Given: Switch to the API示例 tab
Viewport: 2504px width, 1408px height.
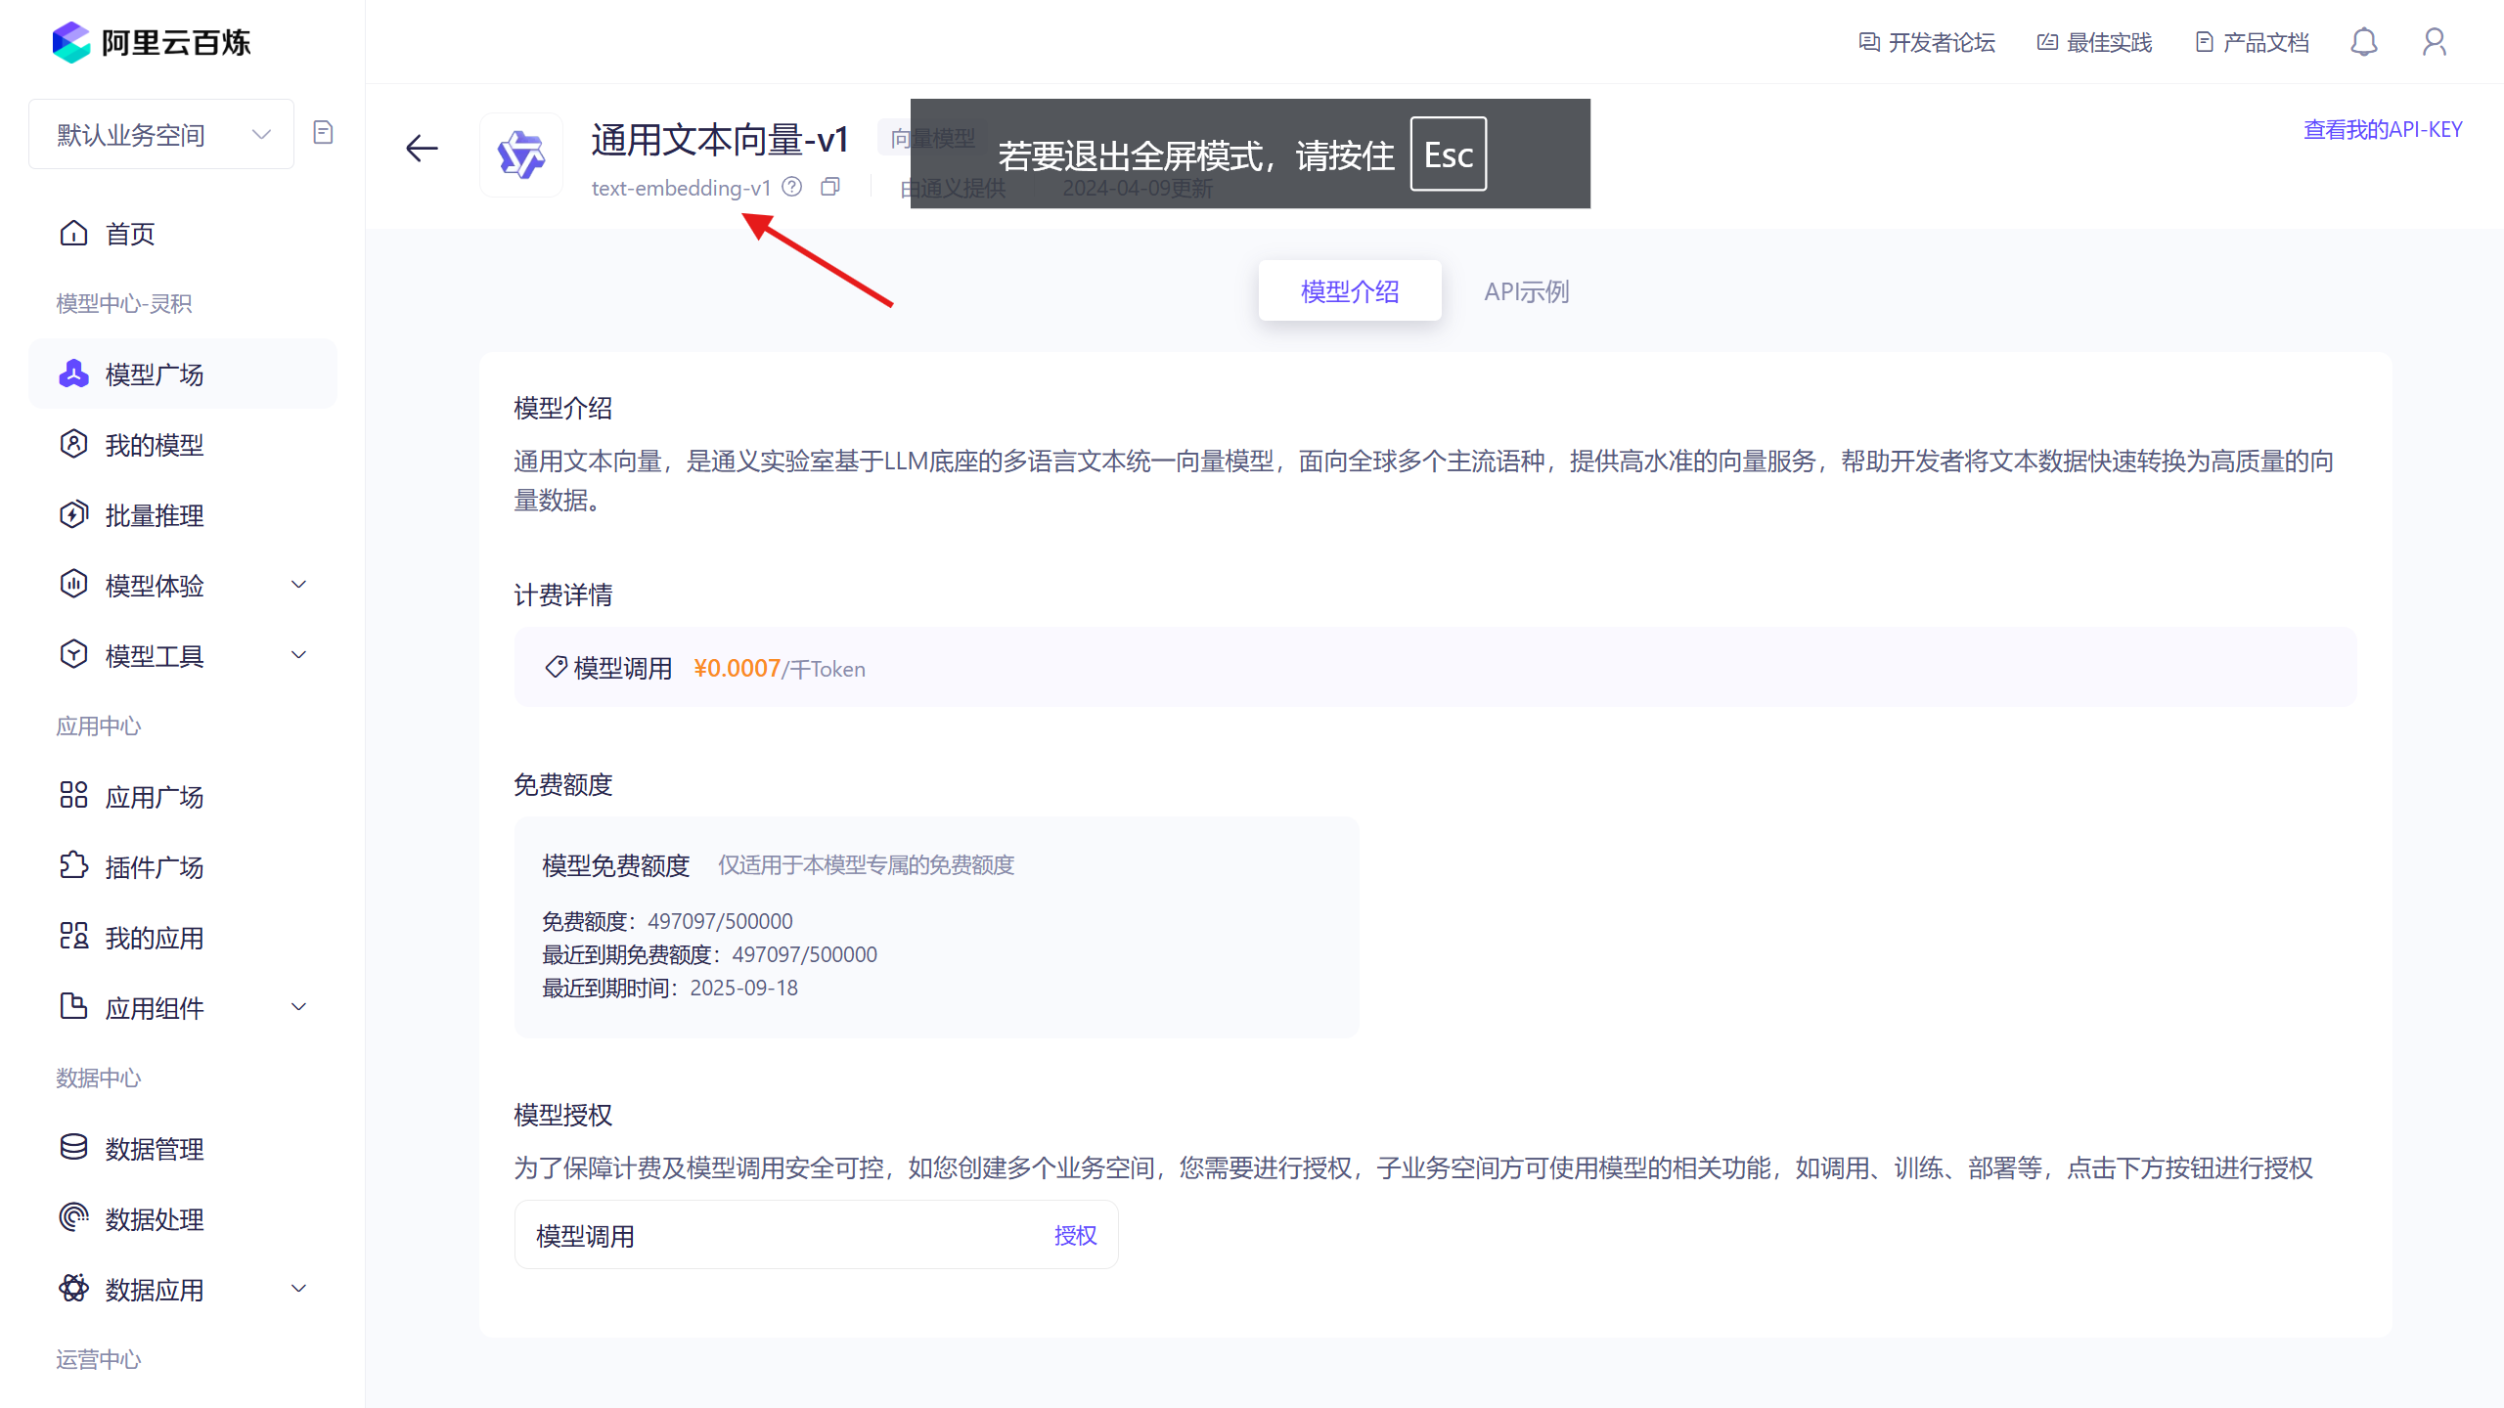Looking at the screenshot, I should (x=1526, y=291).
